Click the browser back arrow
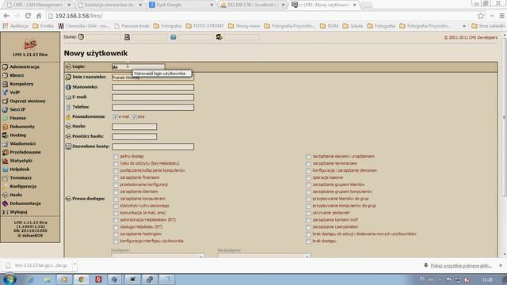The height and width of the screenshot is (285, 507). 6,16
